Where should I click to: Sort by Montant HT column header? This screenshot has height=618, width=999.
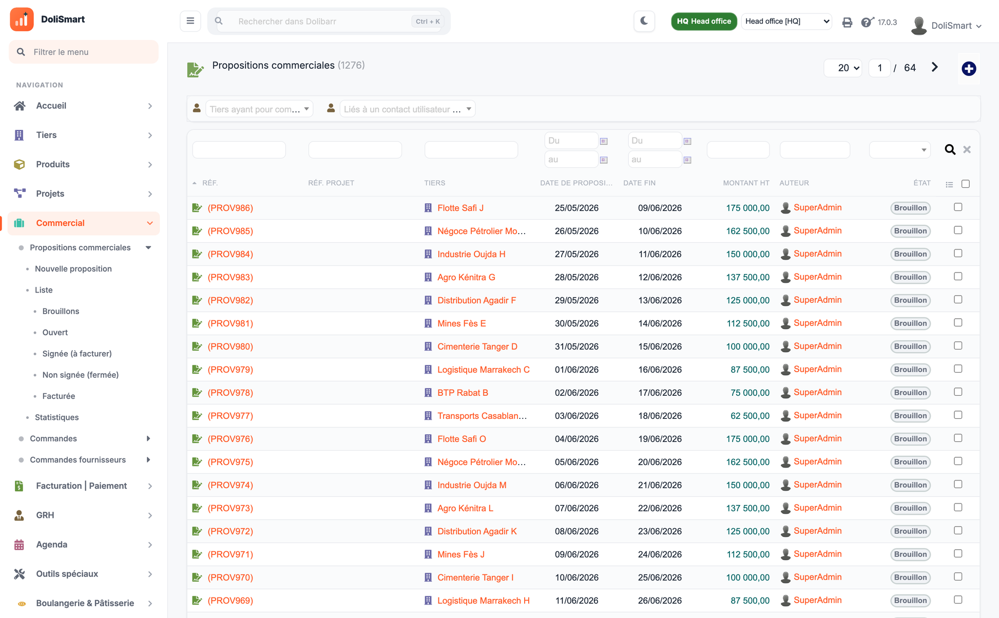coord(746,183)
